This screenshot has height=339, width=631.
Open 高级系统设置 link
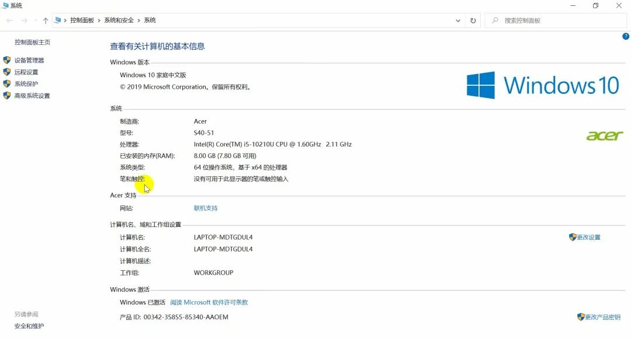click(x=32, y=96)
